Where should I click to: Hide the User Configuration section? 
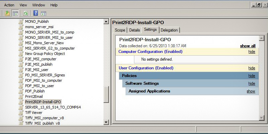[x=251, y=68]
